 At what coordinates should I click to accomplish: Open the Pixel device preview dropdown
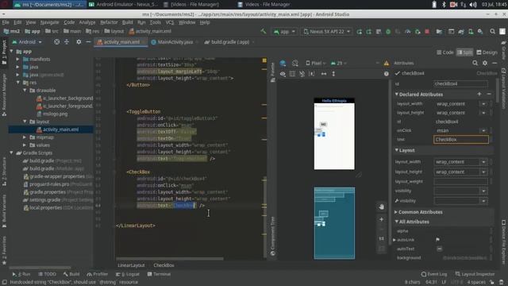[x=315, y=64]
